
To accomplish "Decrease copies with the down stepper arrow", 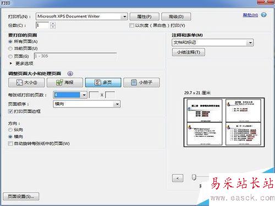I will [53, 27].
